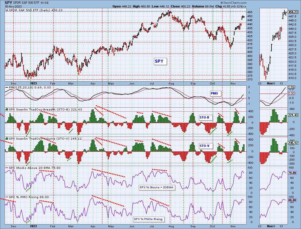Click the SPX % PMOs Rising label

[x=148, y=219]
